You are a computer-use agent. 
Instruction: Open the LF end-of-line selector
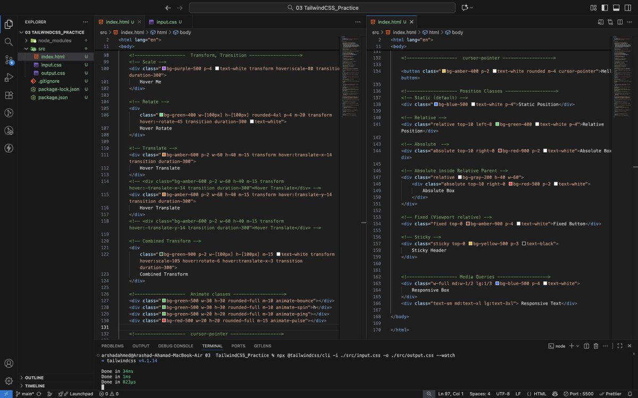518,394
